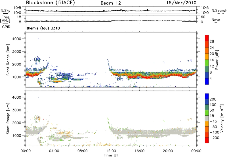The image size is (227, 157).
Task: Click the Velocity [m s-1] colorbar title
Action: (222, 118)
